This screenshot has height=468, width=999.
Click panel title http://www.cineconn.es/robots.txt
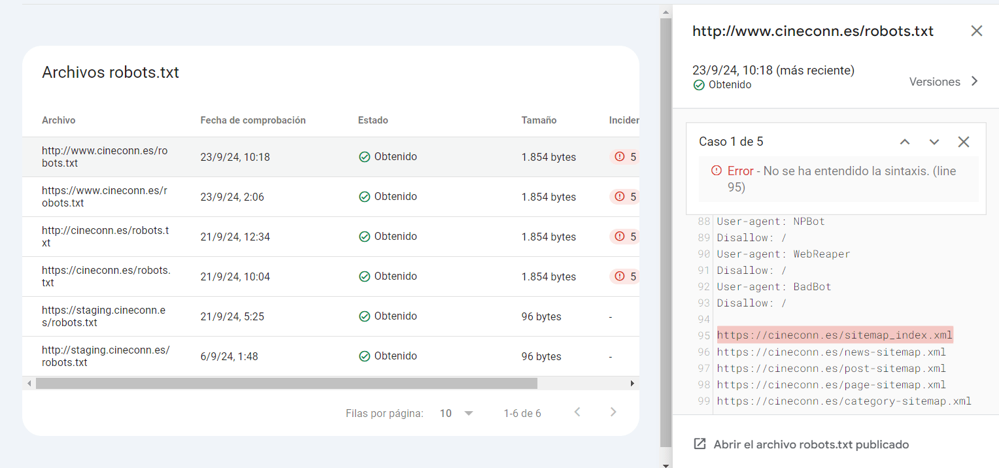tap(813, 31)
